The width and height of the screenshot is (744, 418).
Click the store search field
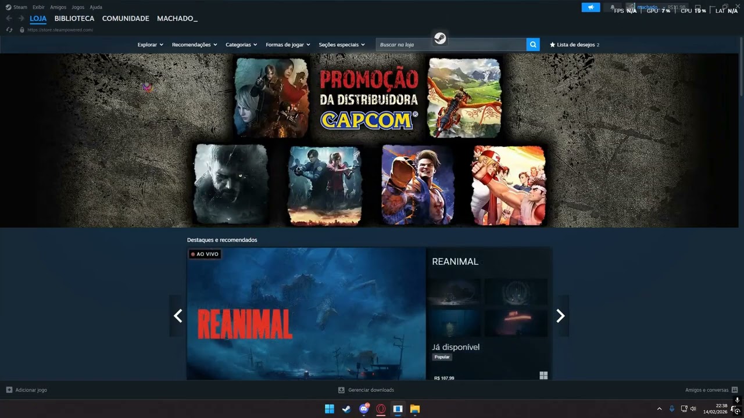451,45
